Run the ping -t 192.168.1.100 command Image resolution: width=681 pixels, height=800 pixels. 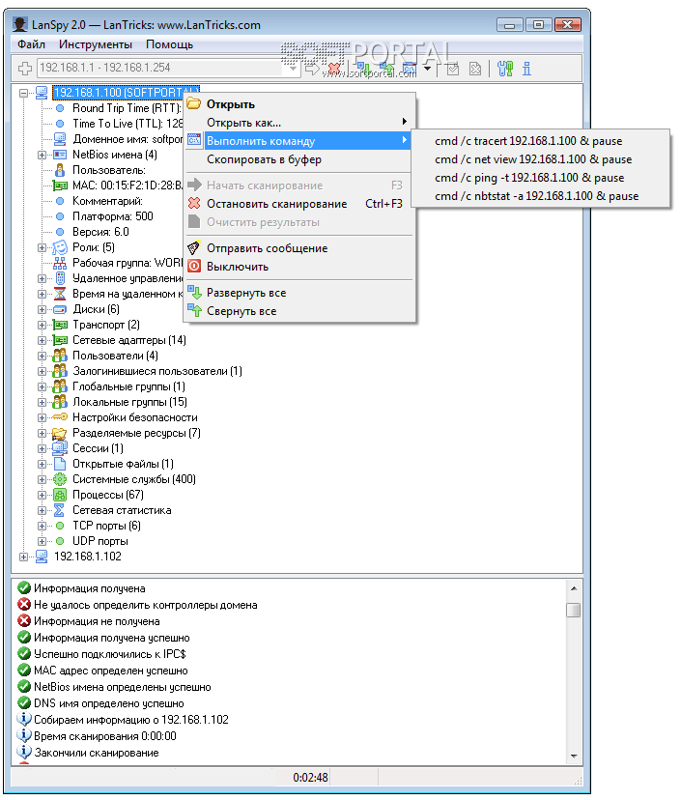(540, 178)
